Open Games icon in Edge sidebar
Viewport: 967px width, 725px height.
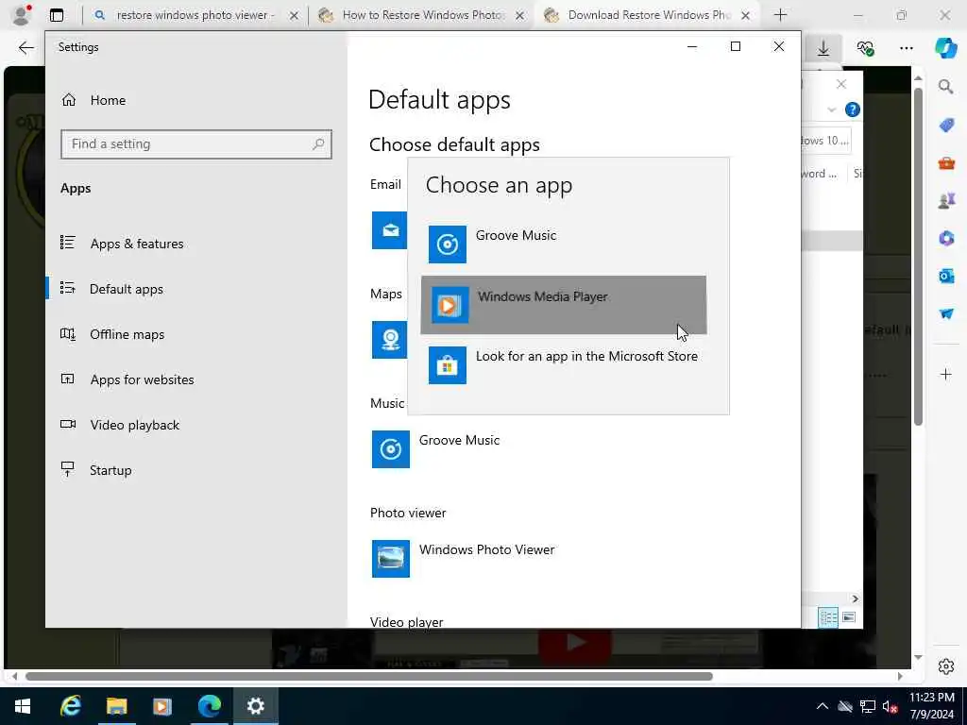pos(946,201)
